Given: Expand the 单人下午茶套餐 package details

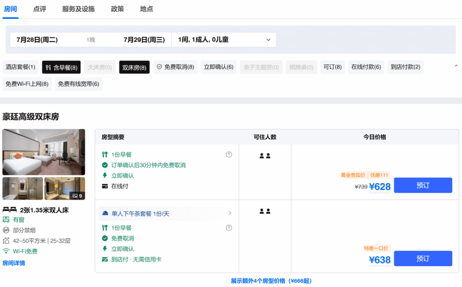Looking at the screenshot, I should pos(167,213).
